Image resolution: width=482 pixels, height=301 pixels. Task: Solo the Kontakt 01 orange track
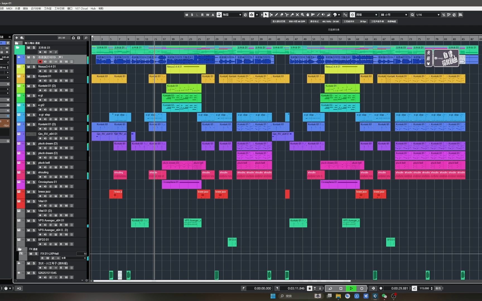34,76
